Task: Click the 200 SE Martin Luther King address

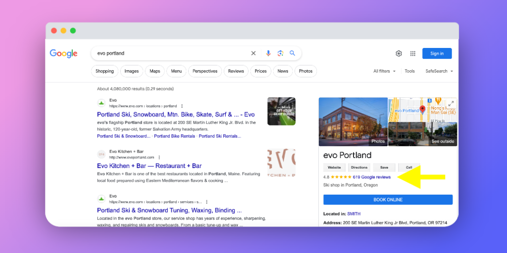Action: 395,223
